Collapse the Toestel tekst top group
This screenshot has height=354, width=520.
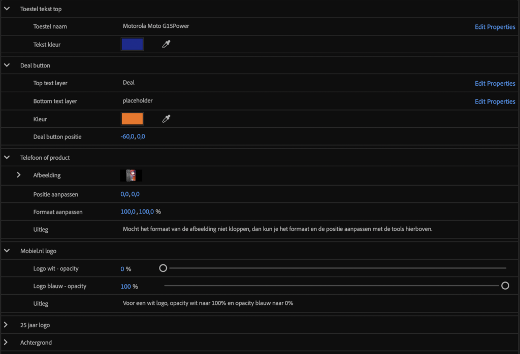7,9
